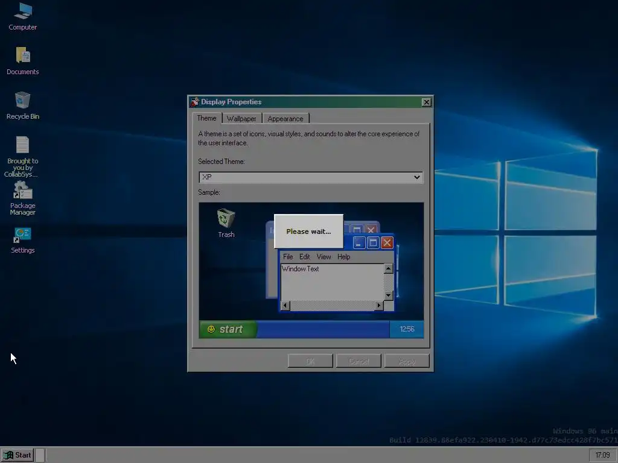Switch to the Wallpaper tab
Viewport: 618px width, 463px height.
click(x=241, y=119)
